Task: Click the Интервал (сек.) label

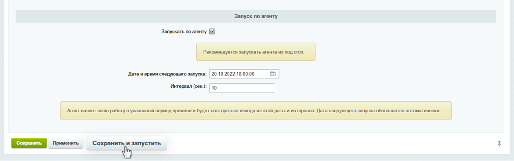Action: pos(188,86)
